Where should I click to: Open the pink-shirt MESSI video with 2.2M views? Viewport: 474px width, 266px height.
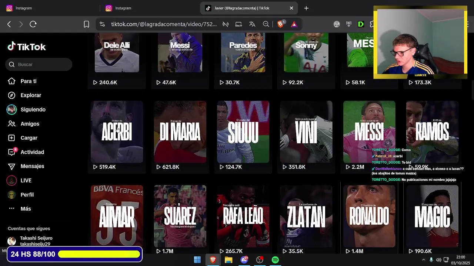369,132
